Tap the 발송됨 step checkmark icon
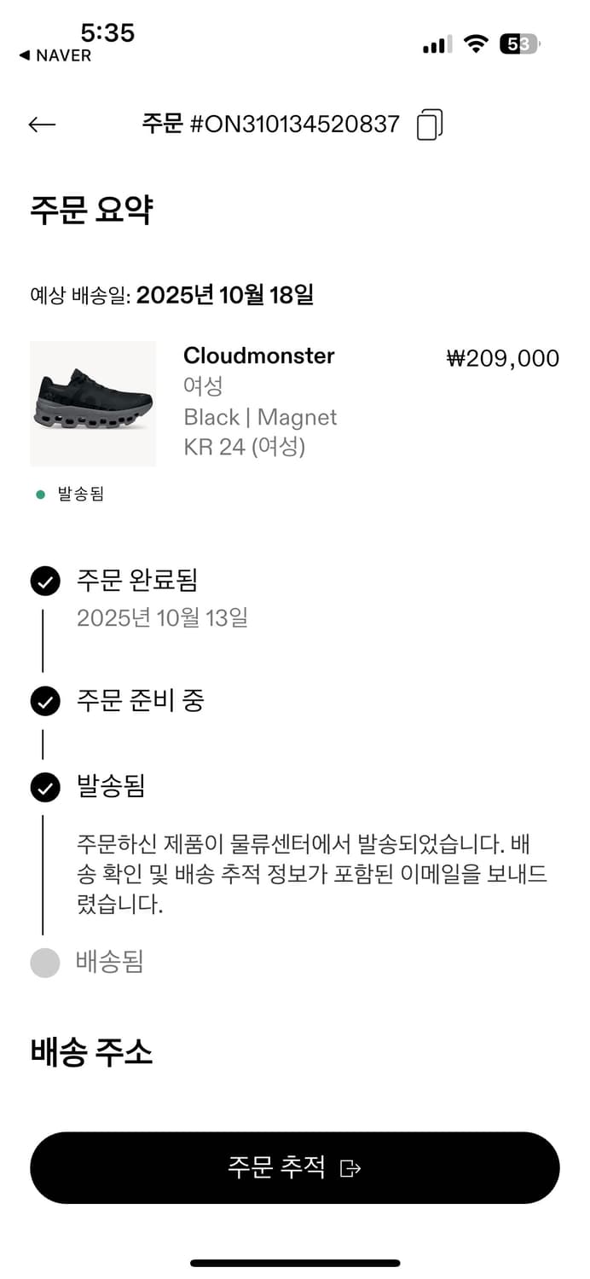Screen dimensions: 590x1279 point(45,787)
